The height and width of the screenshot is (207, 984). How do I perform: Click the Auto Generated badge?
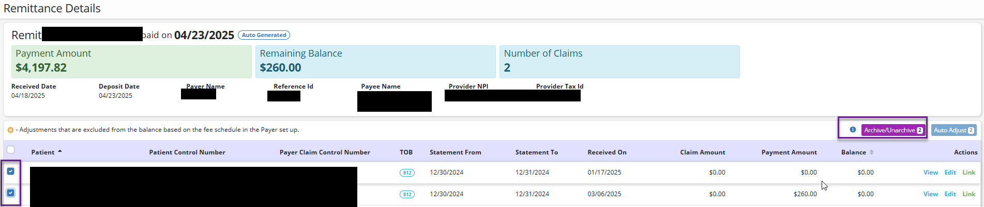[x=264, y=35]
